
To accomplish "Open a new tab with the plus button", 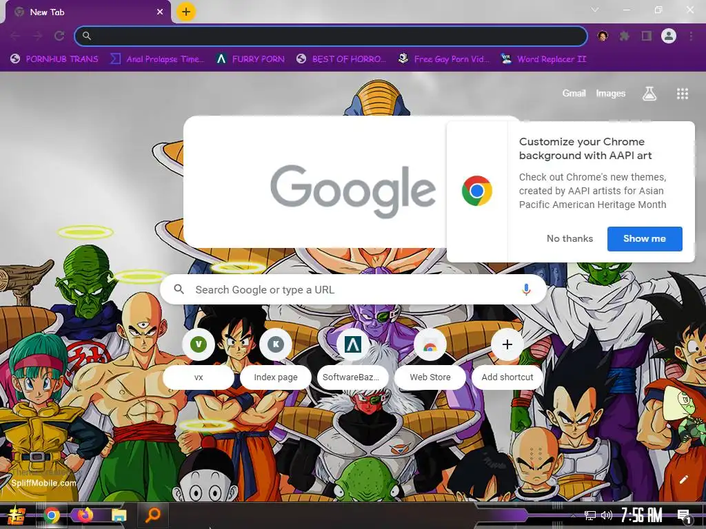I will (186, 12).
